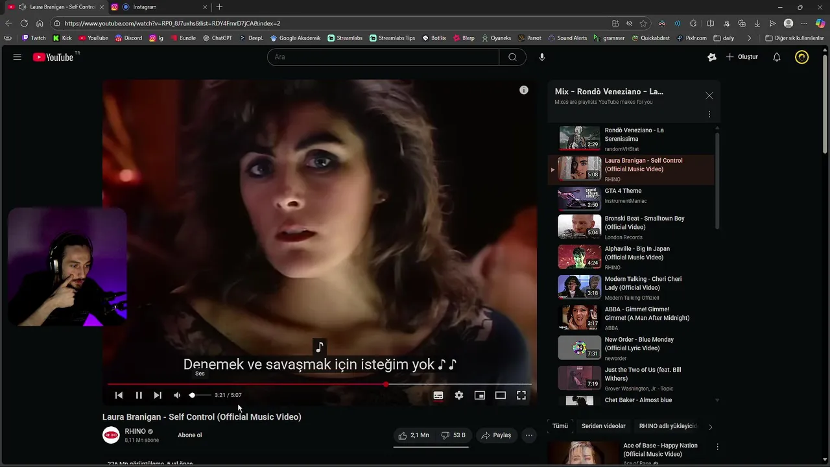Viewport: 830px width, 467px height.
Task: Open the Discord bookmark
Action: coord(128,38)
